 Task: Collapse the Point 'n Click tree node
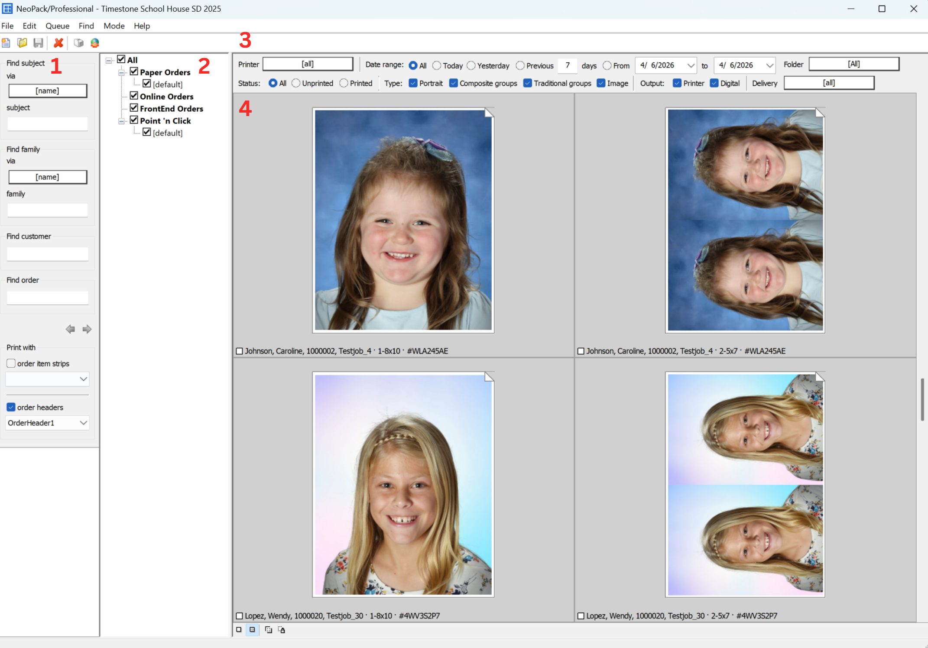click(122, 121)
